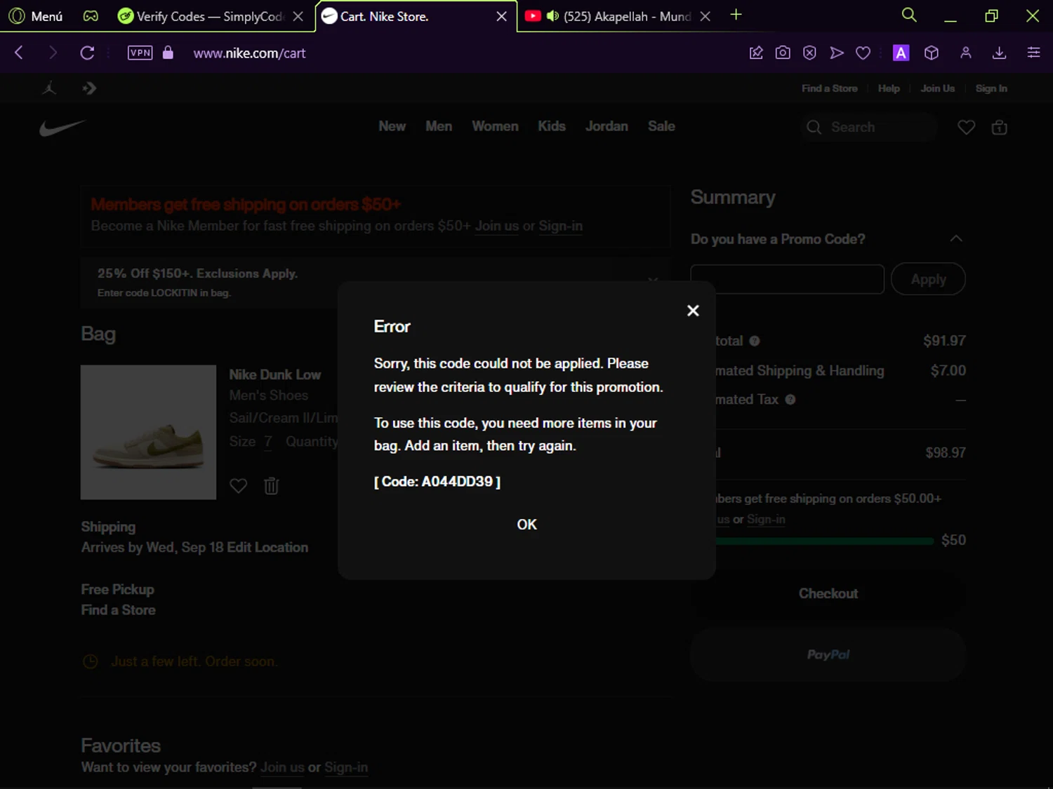The height and width of the screenshot is (789, 1053).
Task: Open the purple A extension
Action: pos(901,53)
